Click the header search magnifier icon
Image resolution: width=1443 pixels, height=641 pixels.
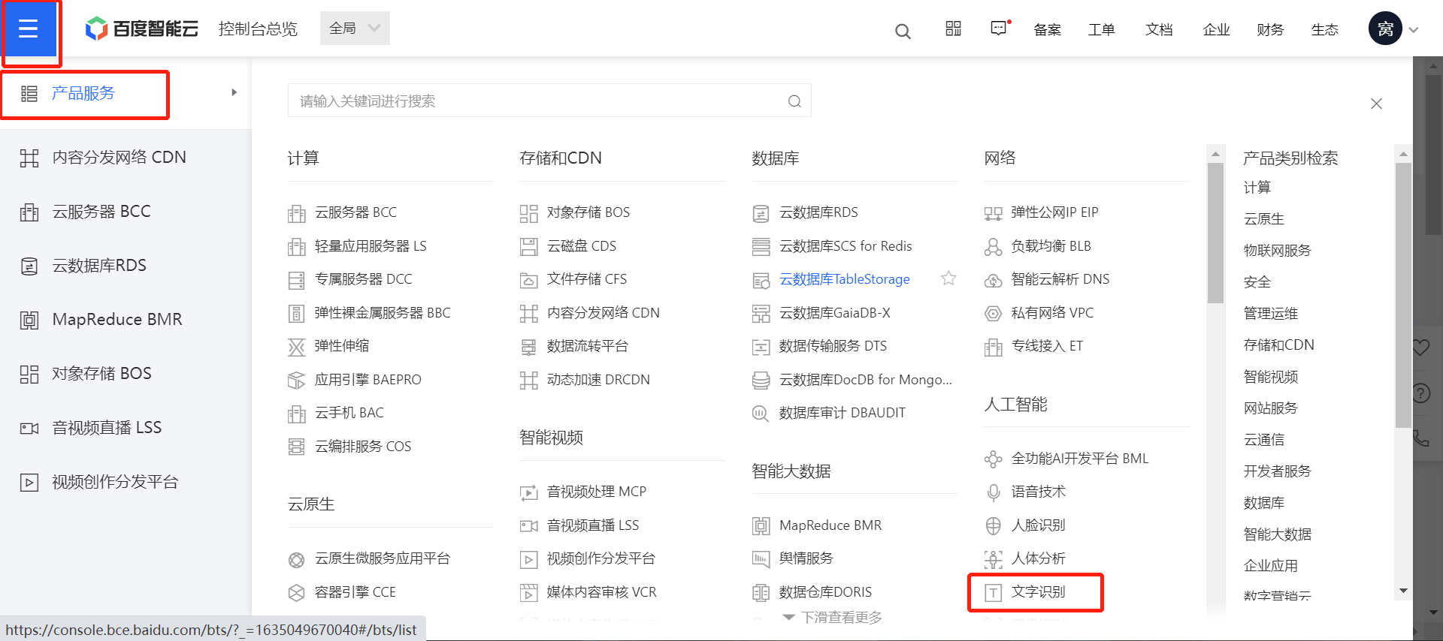(x=903, y=31)
